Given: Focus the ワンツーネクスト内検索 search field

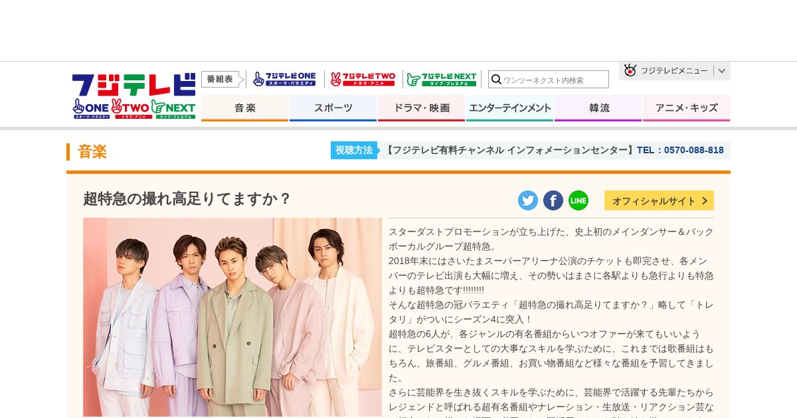Looking at the screenshot, I should pos(555,80).
